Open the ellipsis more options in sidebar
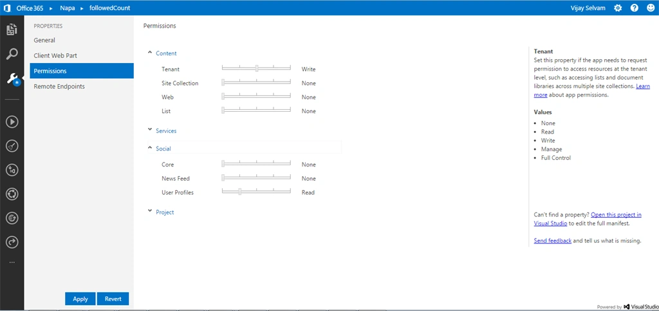 12,262
